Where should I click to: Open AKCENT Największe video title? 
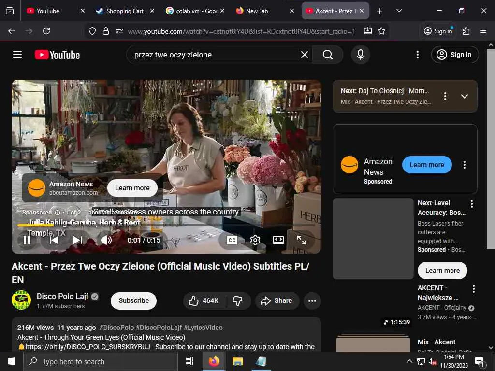438,293
